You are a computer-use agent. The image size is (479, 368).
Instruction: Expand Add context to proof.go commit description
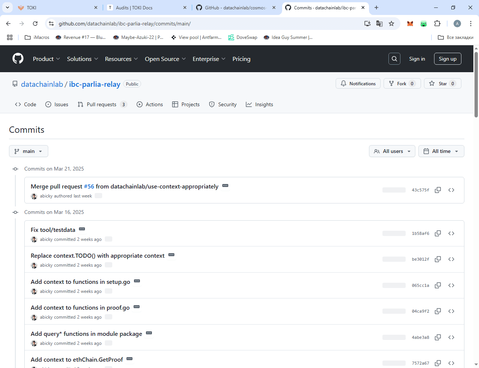(137, 307)
